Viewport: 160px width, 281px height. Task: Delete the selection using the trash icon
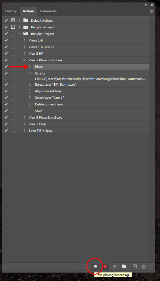coord(144,267)
